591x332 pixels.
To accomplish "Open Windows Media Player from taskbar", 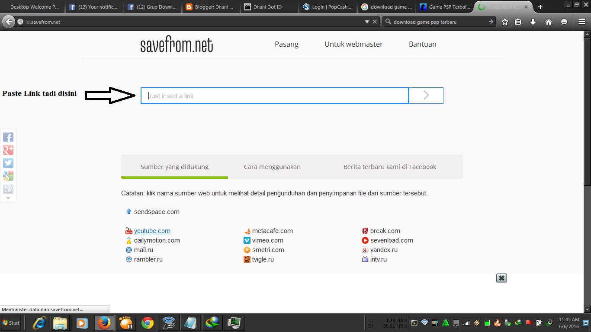I will [82, 323].
